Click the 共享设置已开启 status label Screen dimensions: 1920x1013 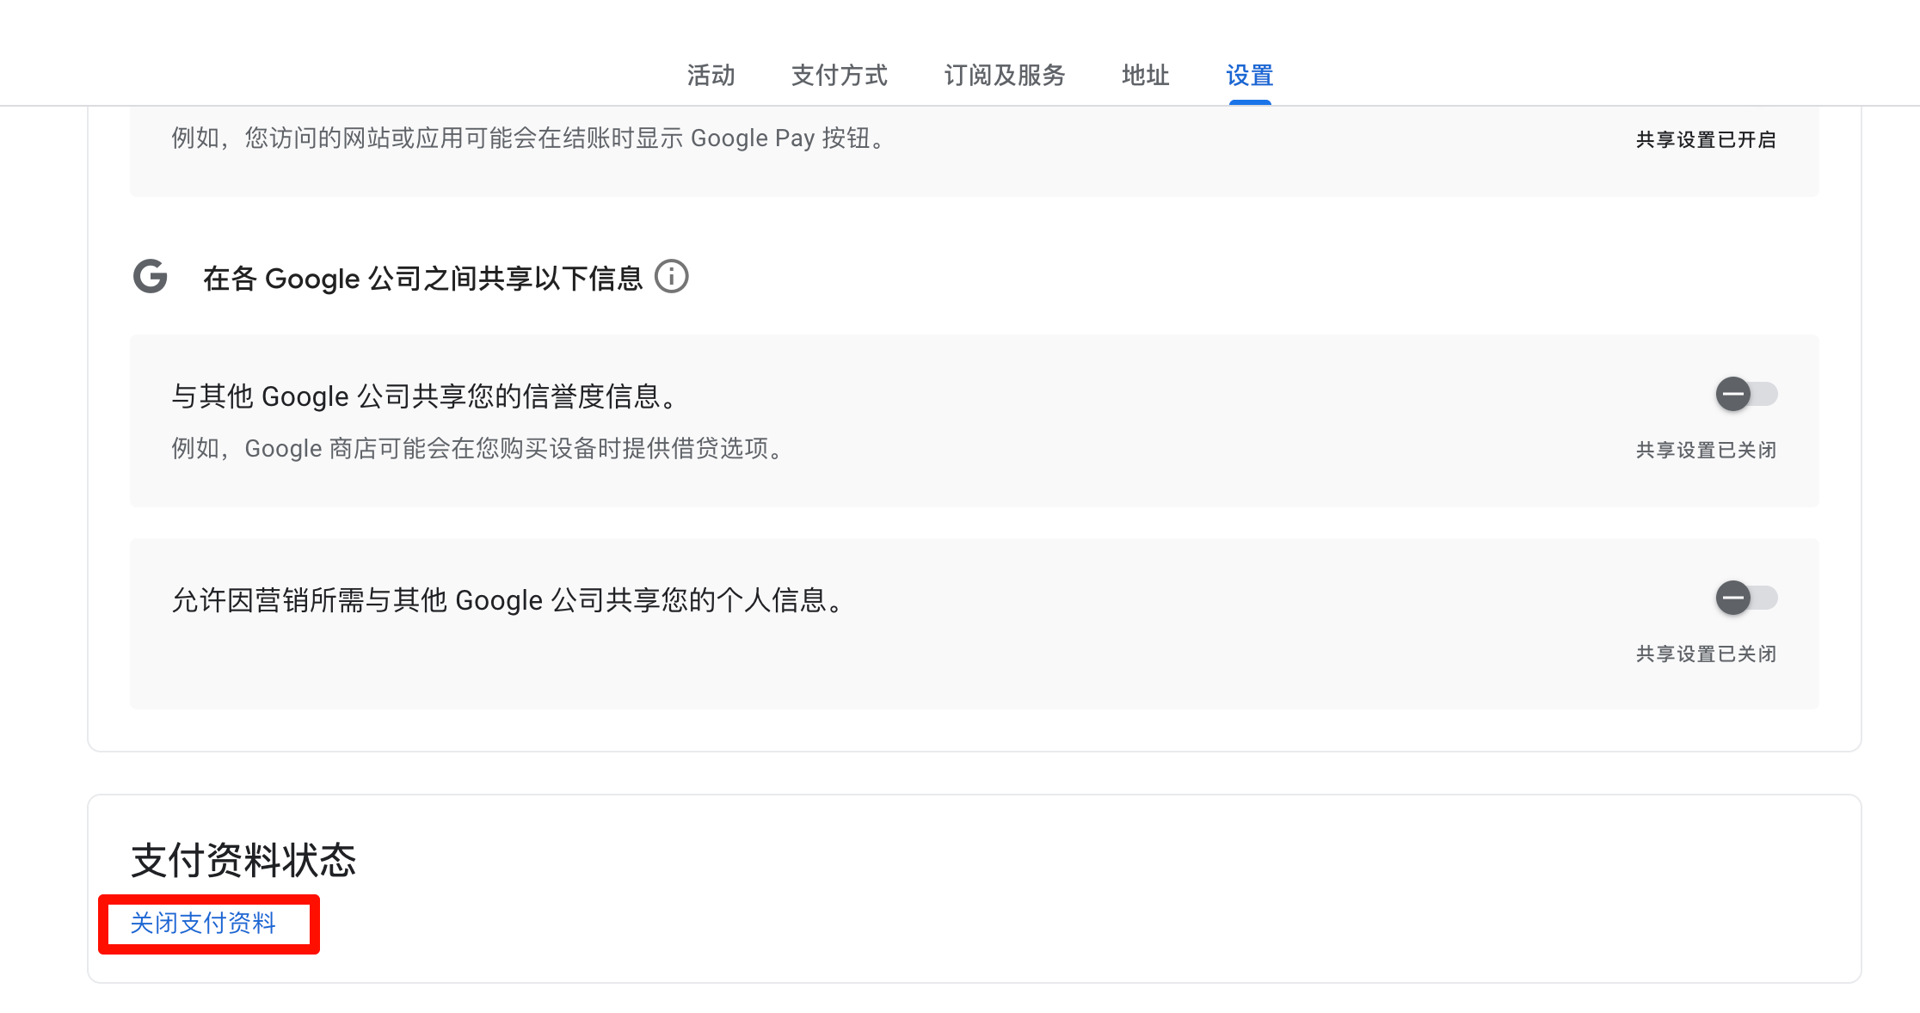point(1705,140)
